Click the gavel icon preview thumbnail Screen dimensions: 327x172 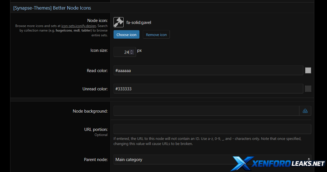coord(119,22)
